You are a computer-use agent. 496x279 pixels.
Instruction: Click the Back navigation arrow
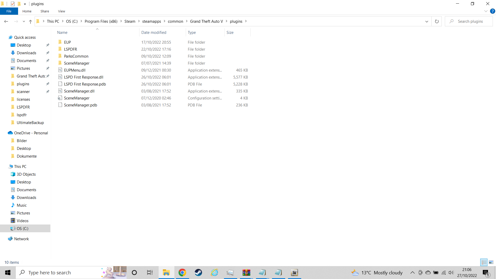[x=6, y=21]
